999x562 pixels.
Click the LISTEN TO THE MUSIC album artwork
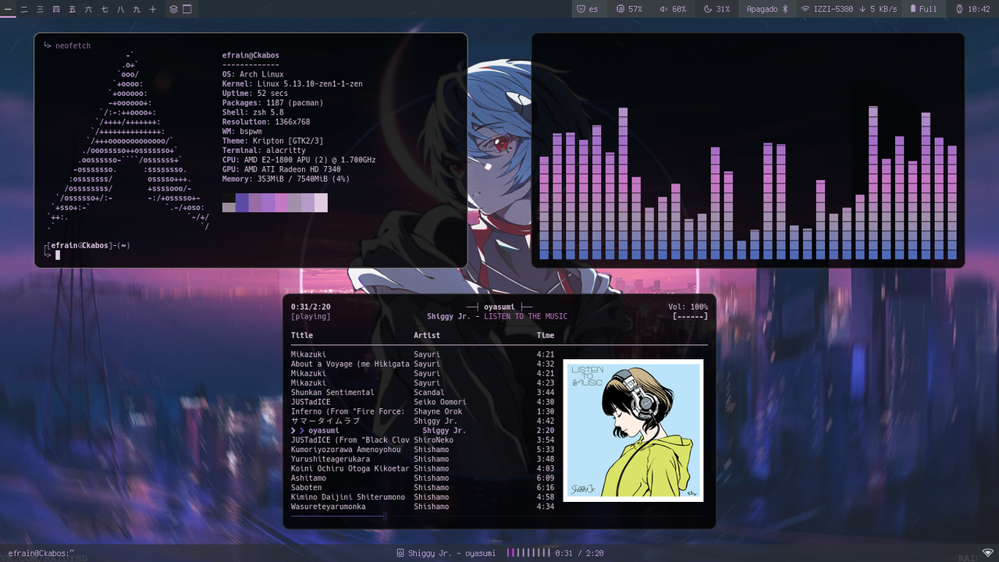tap(633, 430)
